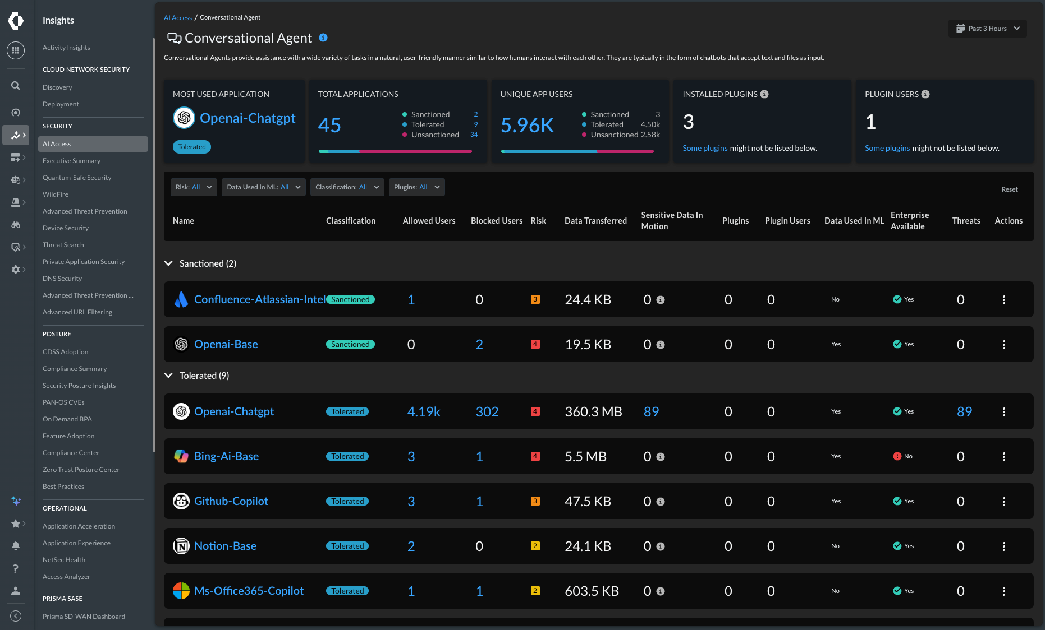Screen dimensions: 1045x630
Task: Open Threat Search in the sidebar
Action: (63, 245)
